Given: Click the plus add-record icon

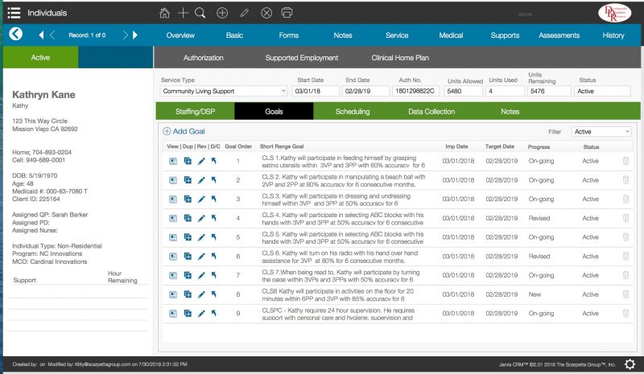Looking at the screenshot, I should 183,13.
